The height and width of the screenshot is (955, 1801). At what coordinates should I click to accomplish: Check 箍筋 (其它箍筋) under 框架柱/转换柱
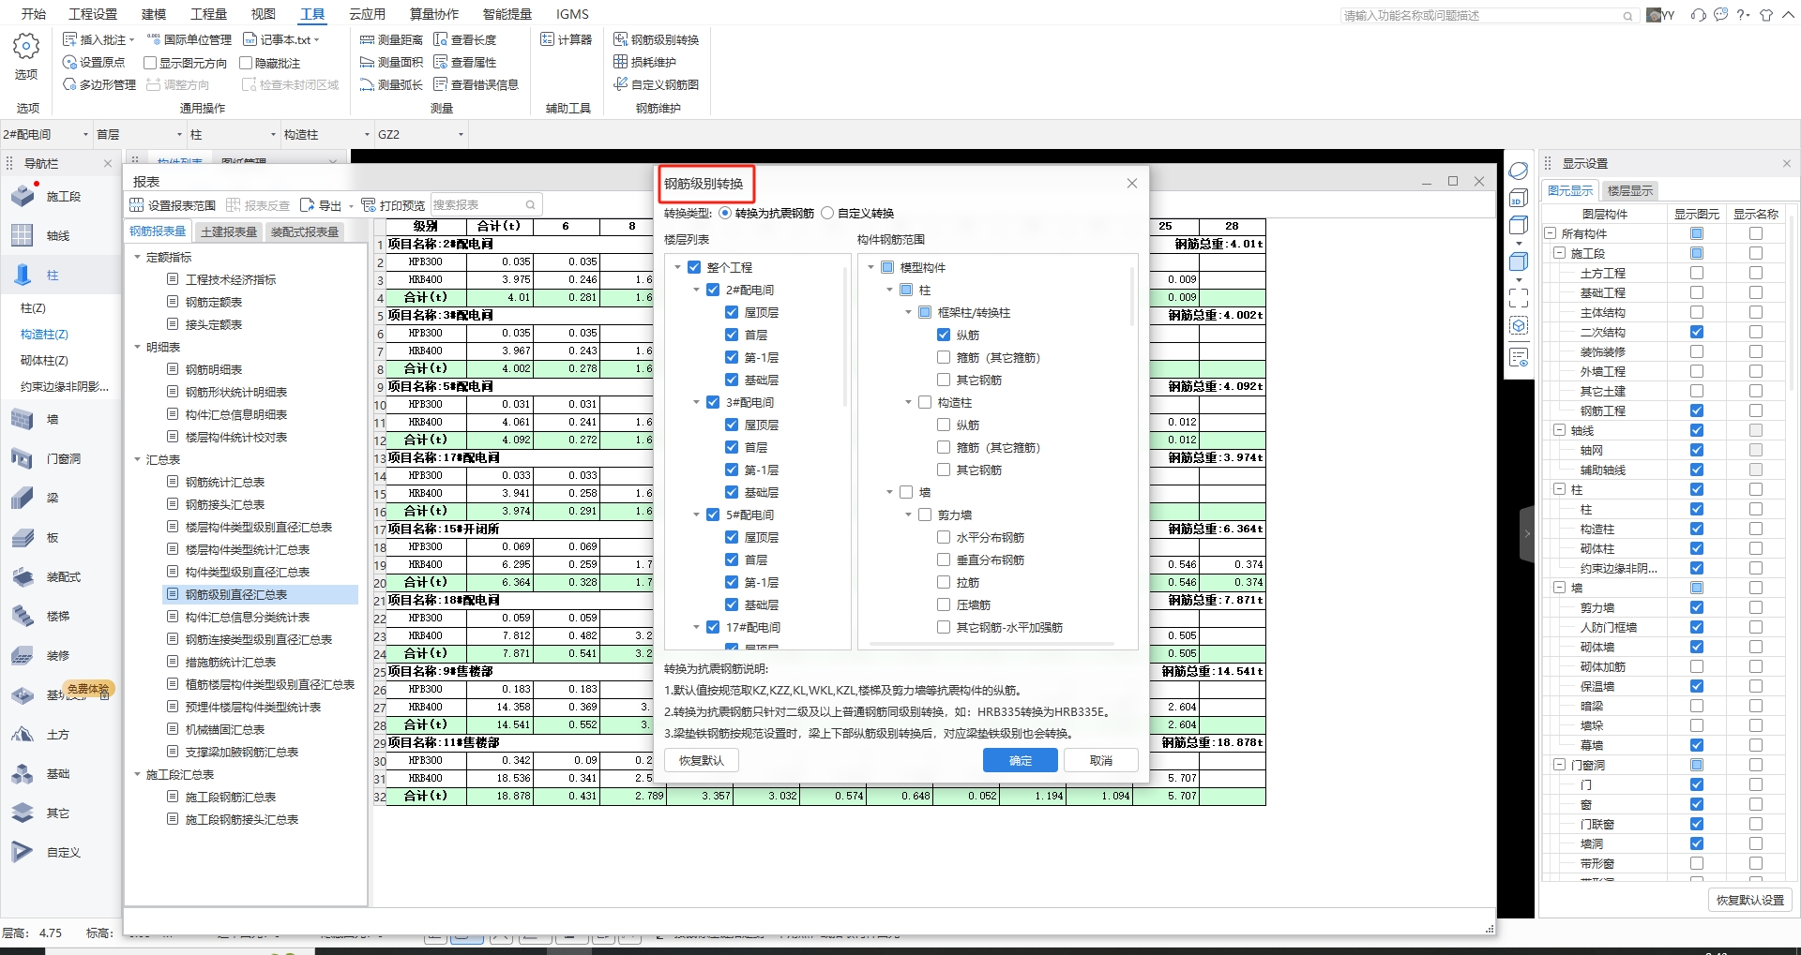[944, 357]
